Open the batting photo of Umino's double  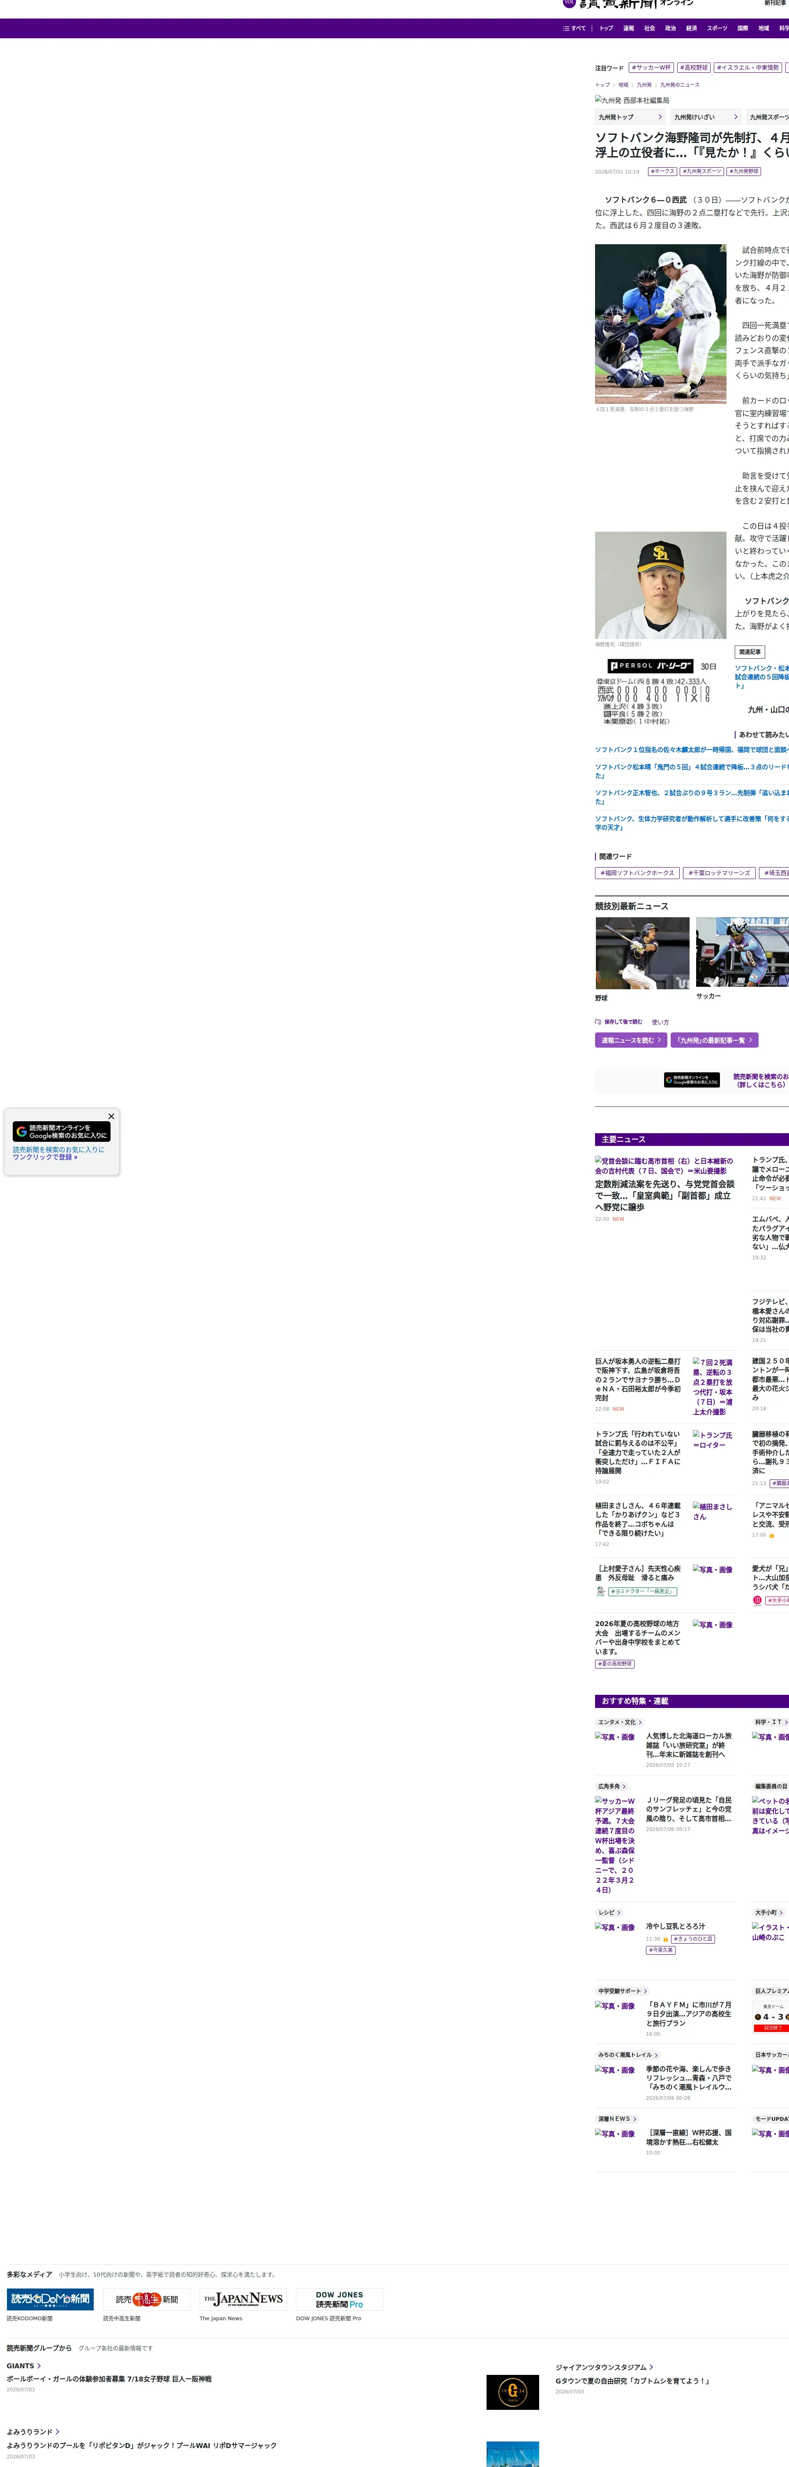[x=661, y=324]
